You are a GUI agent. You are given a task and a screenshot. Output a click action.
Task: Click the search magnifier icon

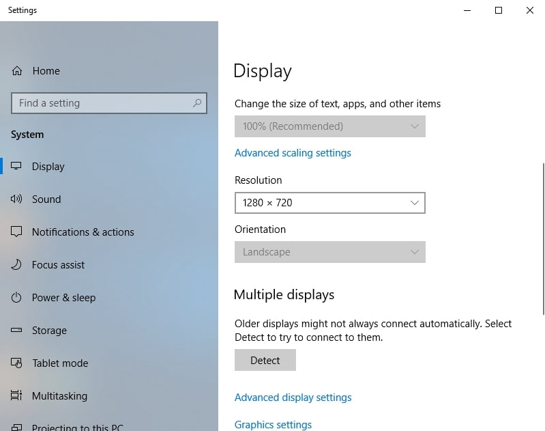197,103
